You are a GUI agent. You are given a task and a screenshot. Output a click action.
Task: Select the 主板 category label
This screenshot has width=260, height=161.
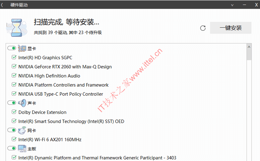[32, 149]
